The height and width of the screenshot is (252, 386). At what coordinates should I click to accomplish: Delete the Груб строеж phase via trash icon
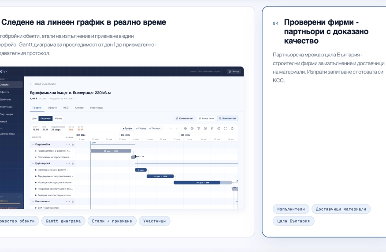73,163
